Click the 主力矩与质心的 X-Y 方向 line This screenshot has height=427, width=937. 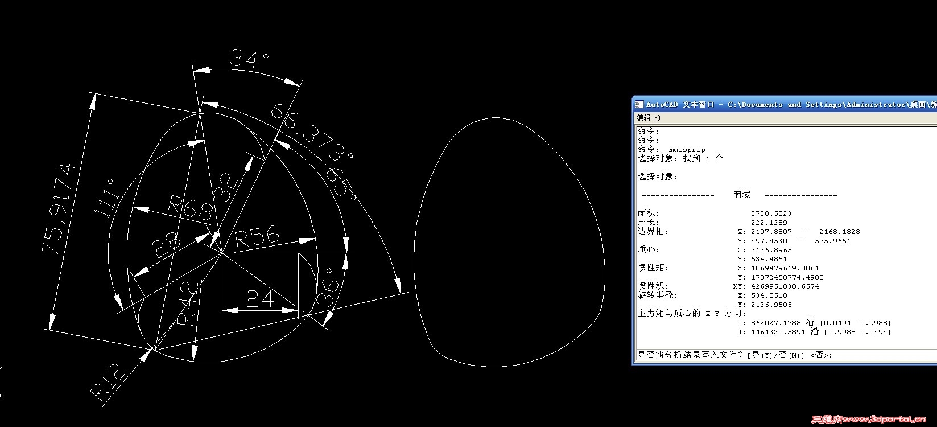[x=692, y=314]
